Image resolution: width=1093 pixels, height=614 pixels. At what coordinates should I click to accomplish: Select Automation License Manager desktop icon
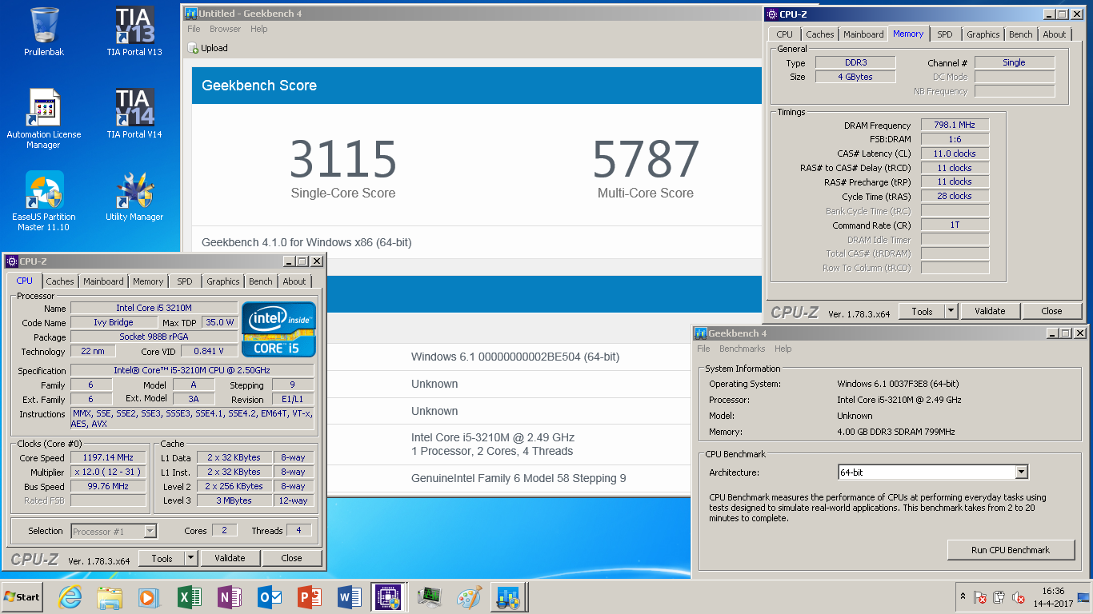coord(44,118)
